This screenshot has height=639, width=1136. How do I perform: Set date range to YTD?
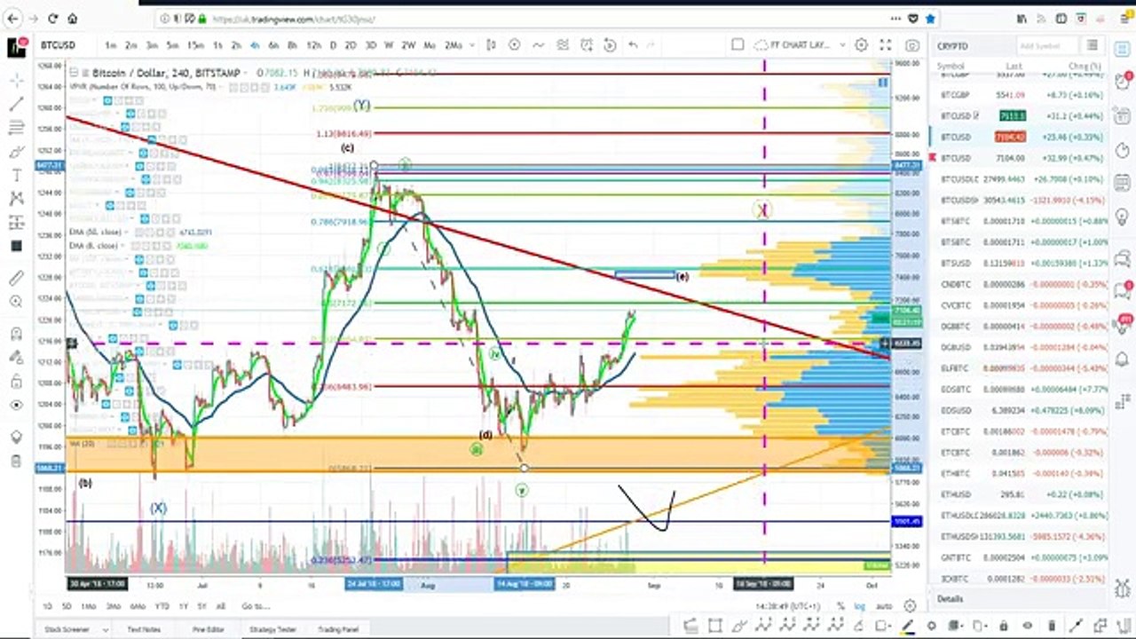pos(162,606)
